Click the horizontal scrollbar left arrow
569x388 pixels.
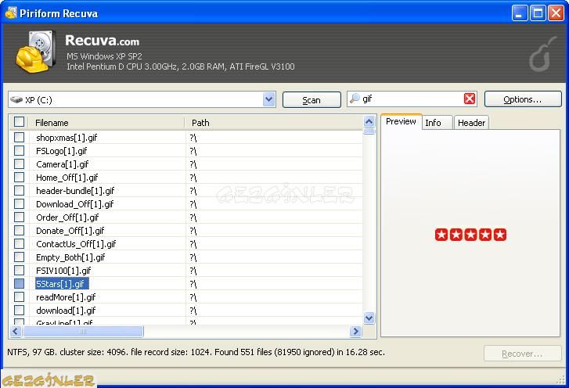[x=15, y=331]
